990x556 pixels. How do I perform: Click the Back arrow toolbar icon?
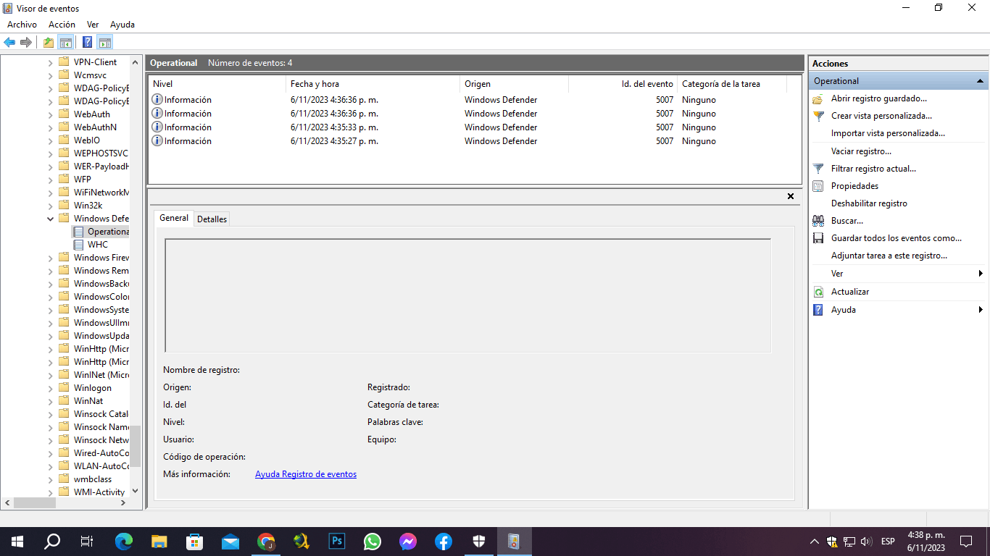[9, 42]
